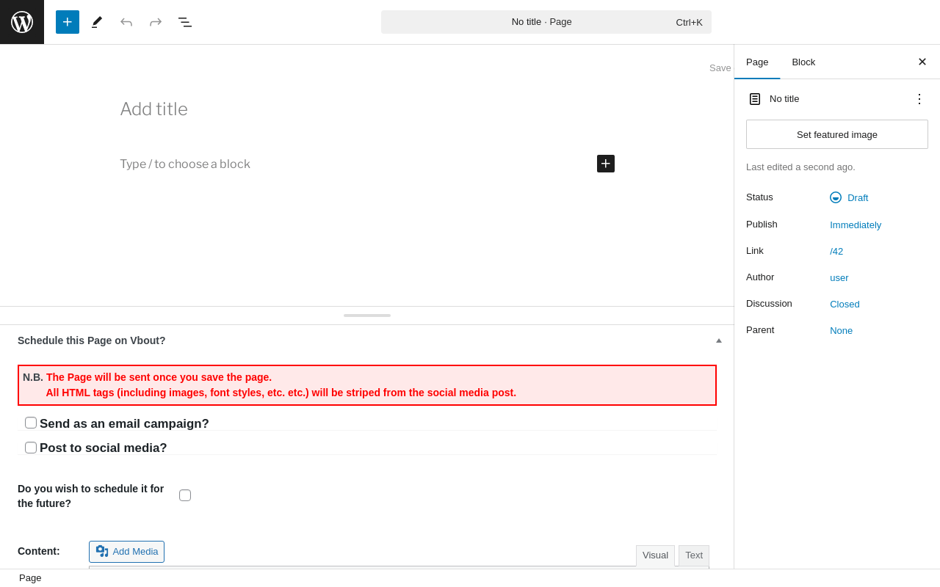Open the block inserter plus button
This screenshot has height=587, width=940.
pos(68,22)
